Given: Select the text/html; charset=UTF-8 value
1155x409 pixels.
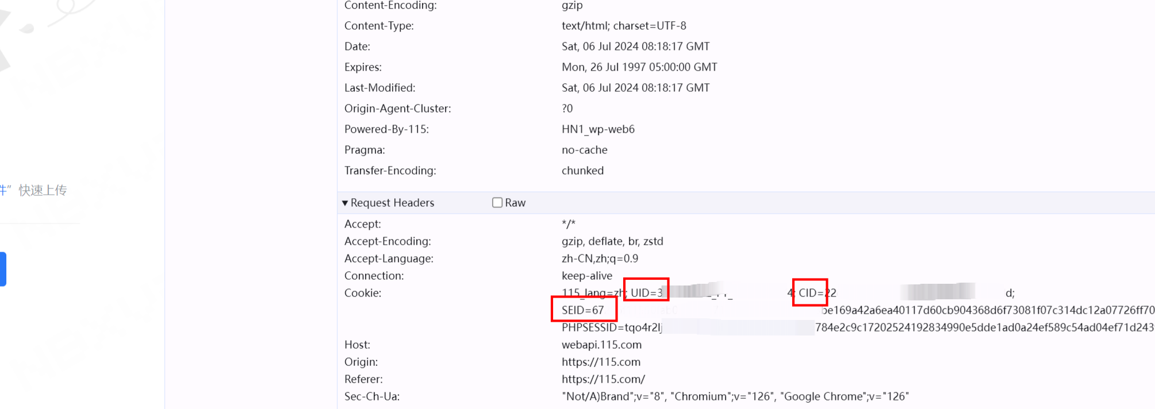Looking at the screenshot, I should [624, 26].
